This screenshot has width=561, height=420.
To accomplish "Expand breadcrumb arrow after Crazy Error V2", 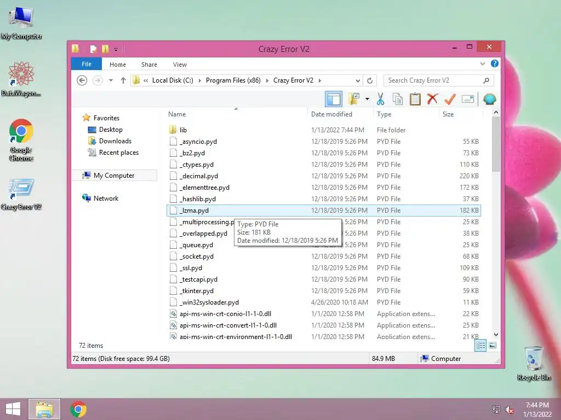I will point(319,80).
